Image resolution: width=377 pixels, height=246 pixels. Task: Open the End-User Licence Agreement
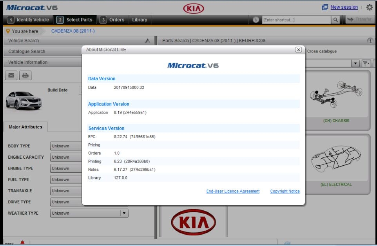[x=233, y=191]
